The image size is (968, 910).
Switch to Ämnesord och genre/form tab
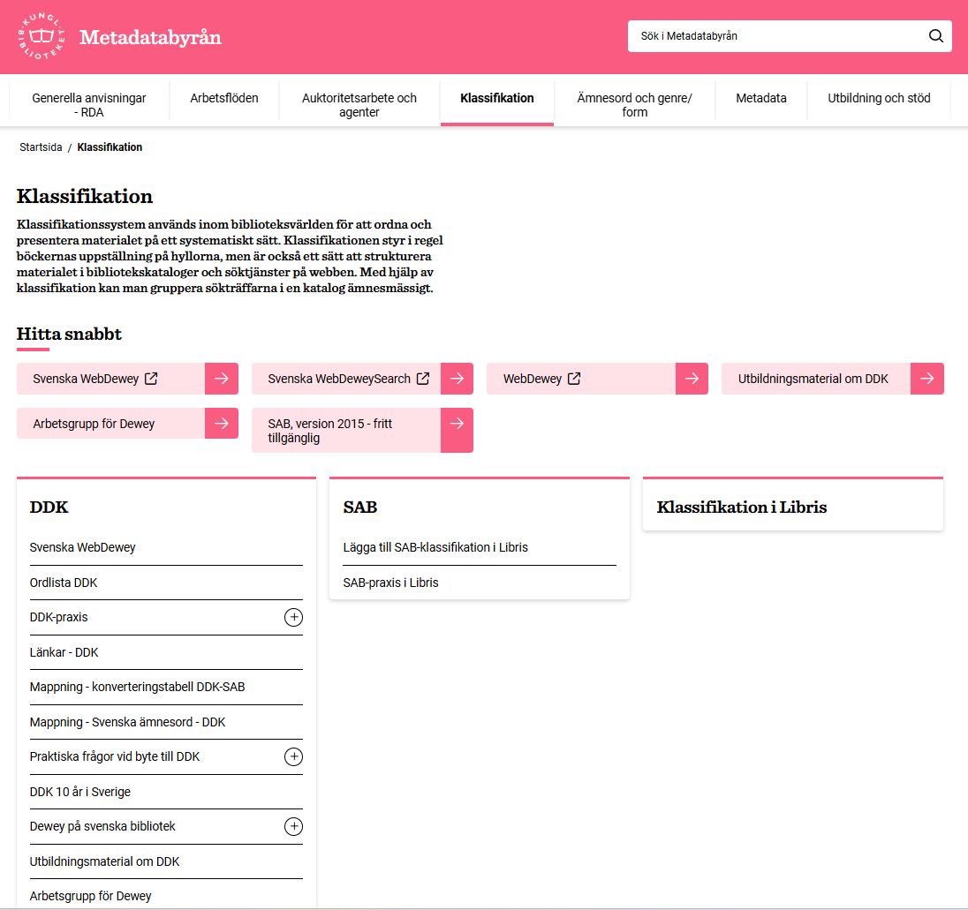pos(634,105)
